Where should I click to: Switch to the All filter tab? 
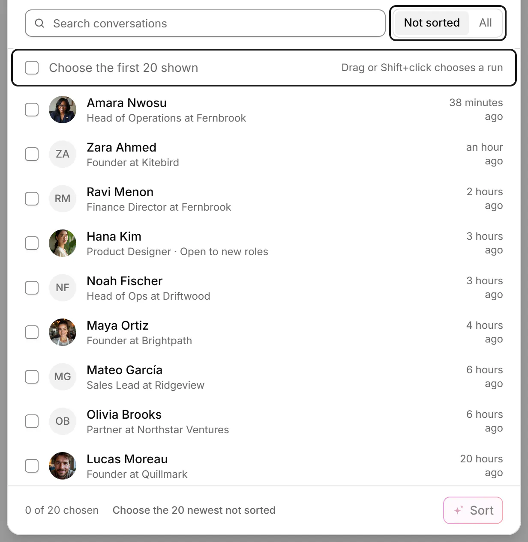(x=485, y=23)
